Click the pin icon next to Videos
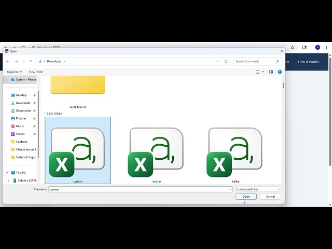Viewport: 332px width, 249px height. [34, 134]
